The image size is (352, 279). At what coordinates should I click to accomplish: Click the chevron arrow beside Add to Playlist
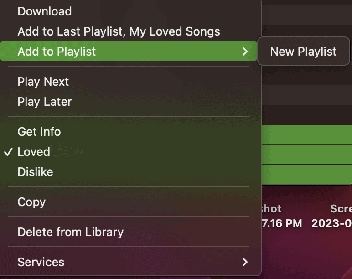coord(245,52)
